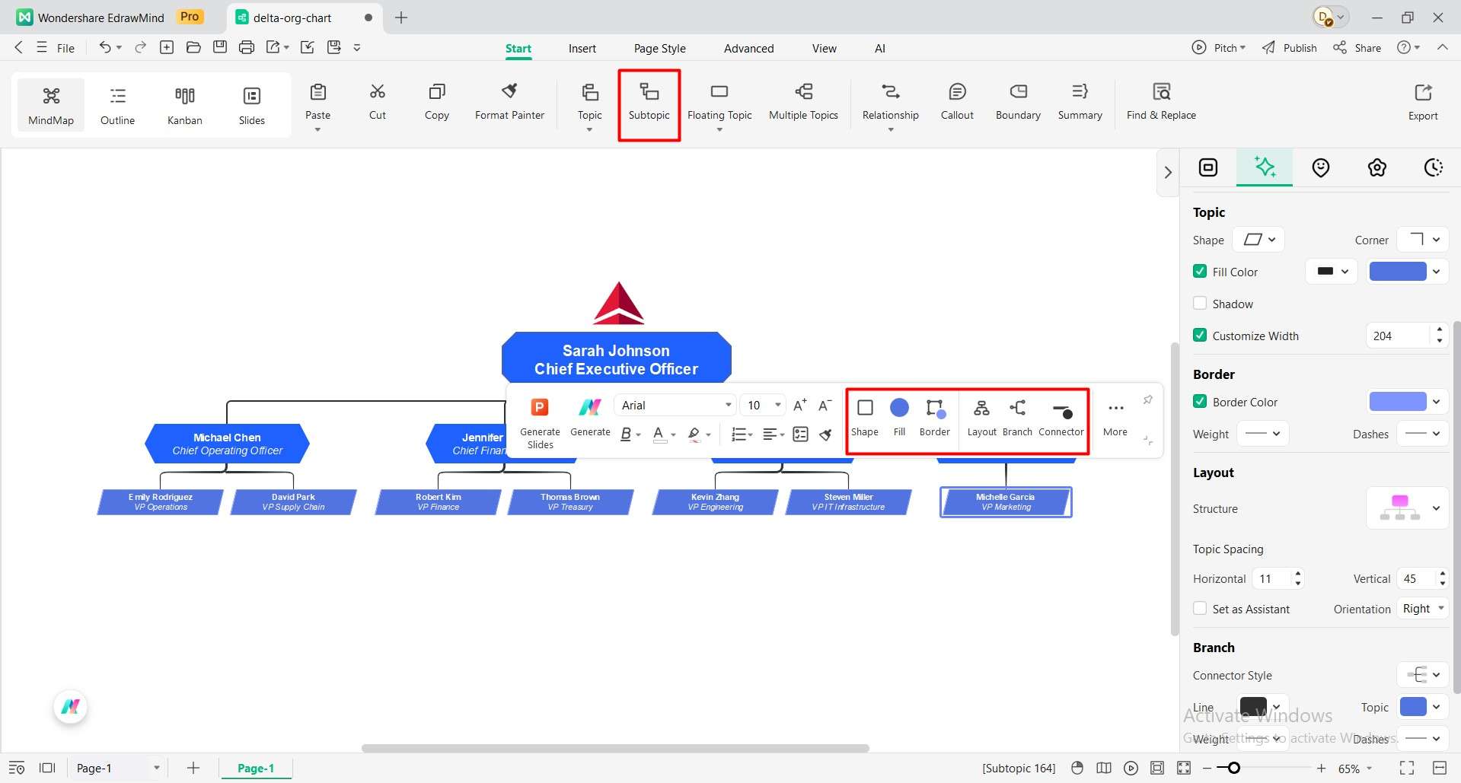Open the border Dashes dropdown
Viewport: 1461px width, 783px height.
coord(1424,434)
